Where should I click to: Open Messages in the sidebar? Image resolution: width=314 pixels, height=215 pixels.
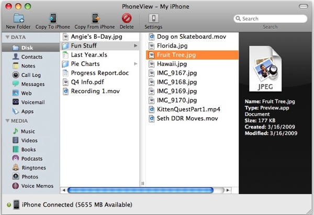(x=31, y=84)
